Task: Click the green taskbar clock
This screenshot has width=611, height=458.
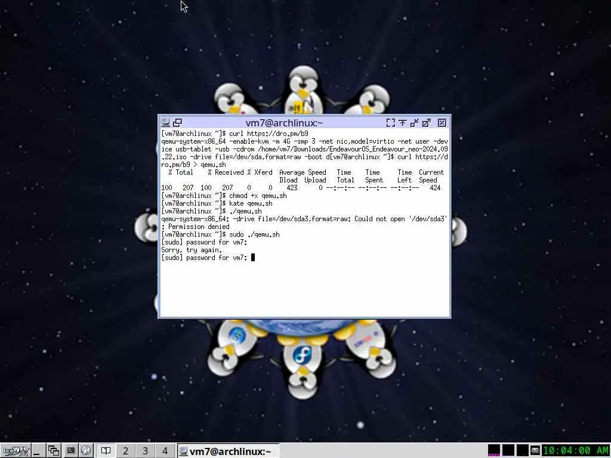Action: coord(576,451)
